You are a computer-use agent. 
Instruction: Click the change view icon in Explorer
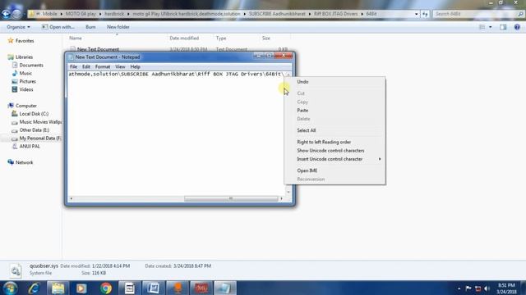pos(482,27)
